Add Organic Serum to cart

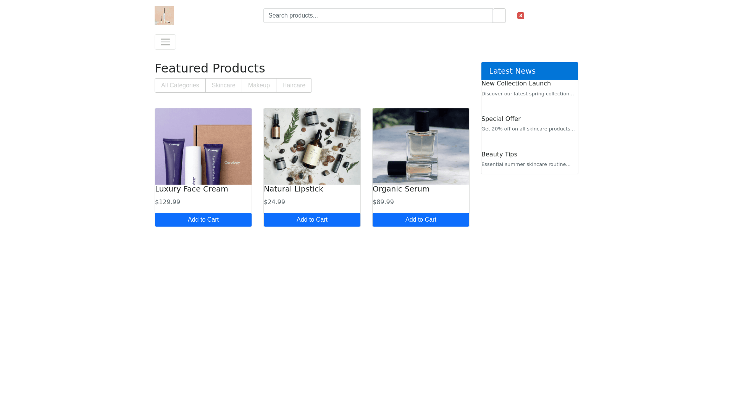421,220
